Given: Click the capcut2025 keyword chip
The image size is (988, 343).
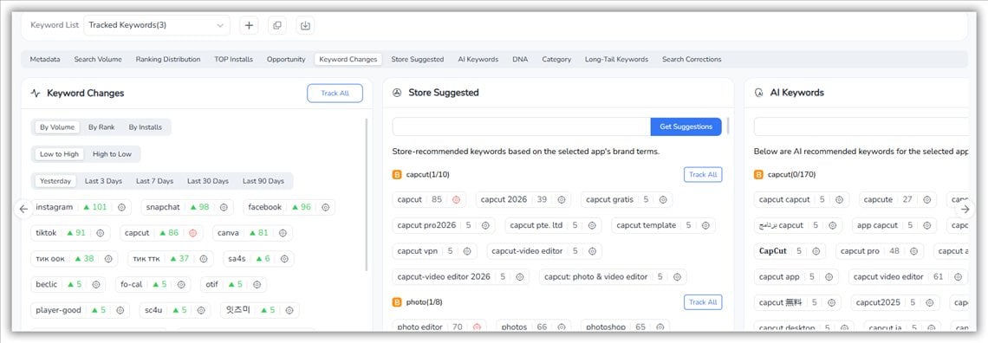Looking at the screenshot, I should [x=894, y=302].
